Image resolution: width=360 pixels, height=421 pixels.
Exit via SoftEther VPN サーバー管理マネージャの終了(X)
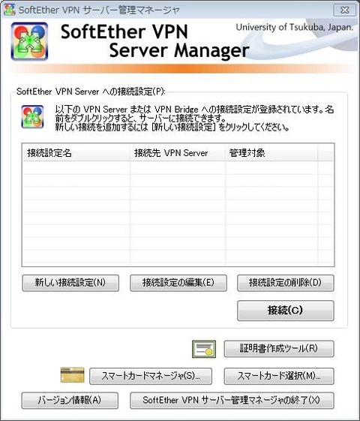click(232, 400)
